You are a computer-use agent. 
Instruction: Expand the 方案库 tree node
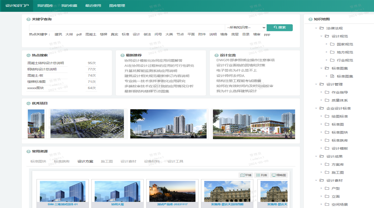pos(322,165)
